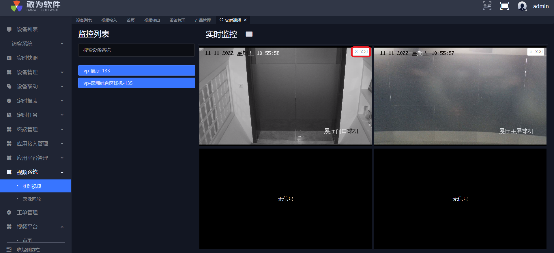Viewport: 554px width, 253px height.
Task: Click the Ganwei Software logo
Action: pos(35,6)
